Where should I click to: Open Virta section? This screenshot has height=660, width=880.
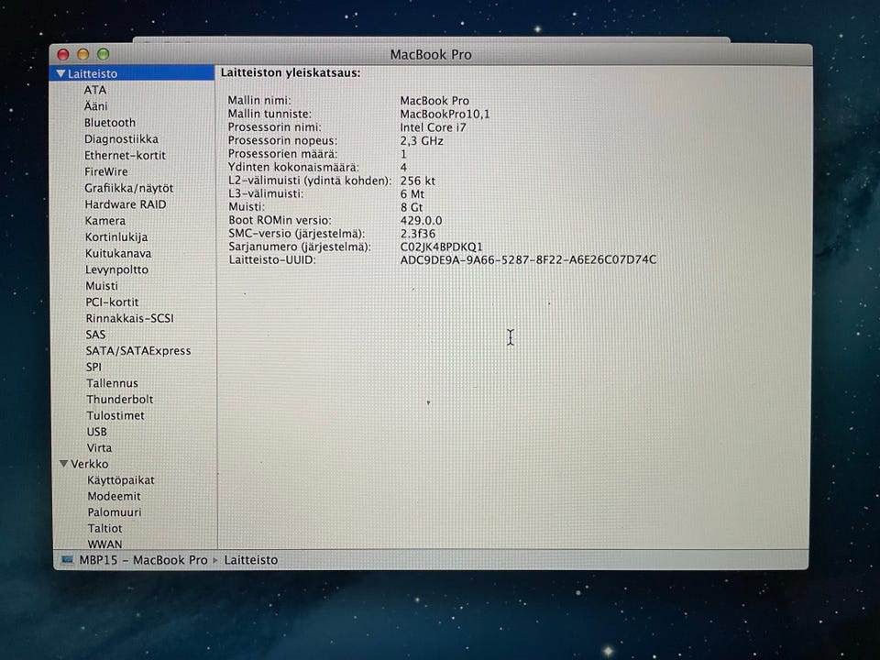click(x=99, y=448)
